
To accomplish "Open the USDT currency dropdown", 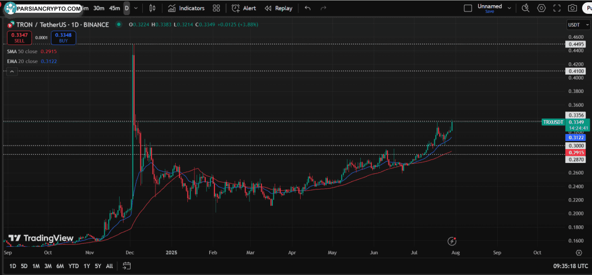I will click(x=578, y=24).
